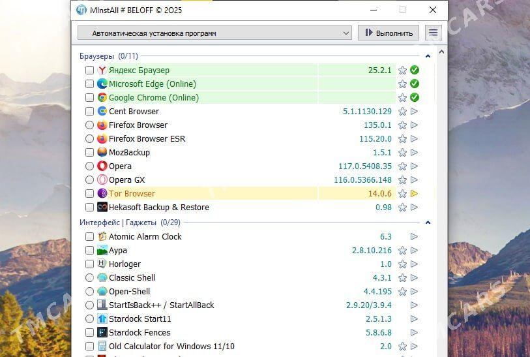
Task: Collapse the Браузеры group
Action: click(428, 56)
